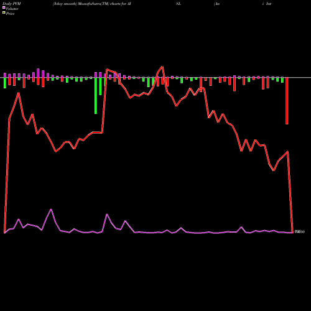Click the highest peak of the red price line

[x=162, y=67]
